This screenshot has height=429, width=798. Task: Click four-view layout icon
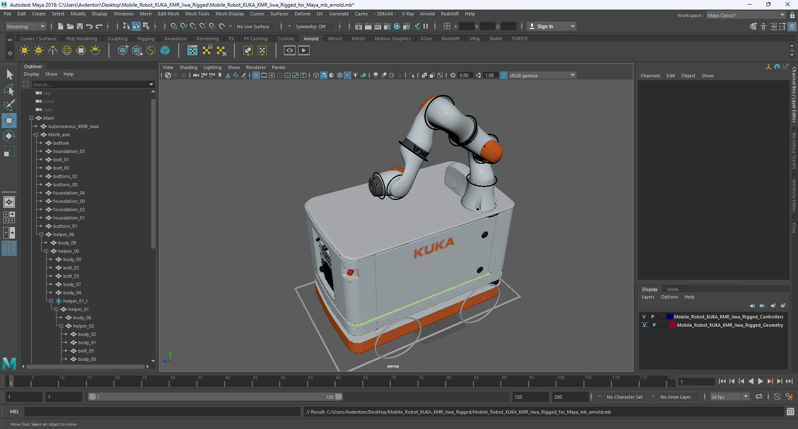[9, 217]
